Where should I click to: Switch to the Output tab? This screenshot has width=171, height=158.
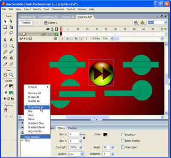pyautogui.click(x=72, y=128)
